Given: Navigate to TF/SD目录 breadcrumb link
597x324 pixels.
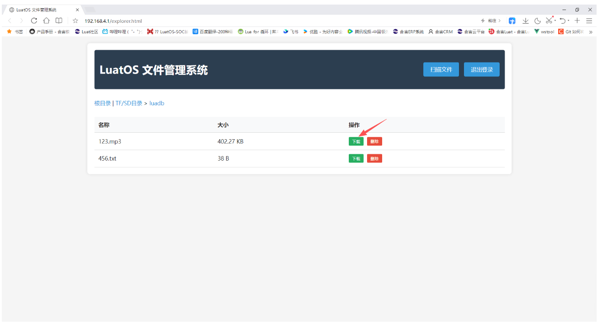Looking at the screenshot, I should coord(129,104).
